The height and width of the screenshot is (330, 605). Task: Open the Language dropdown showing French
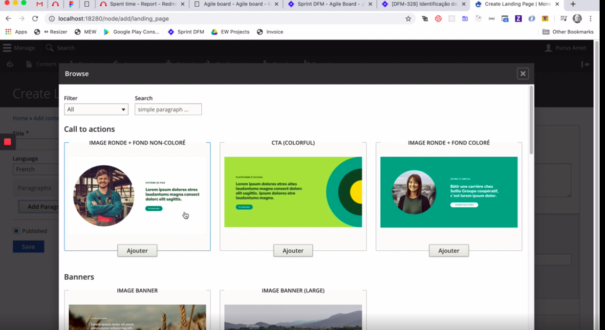[35, 169]
